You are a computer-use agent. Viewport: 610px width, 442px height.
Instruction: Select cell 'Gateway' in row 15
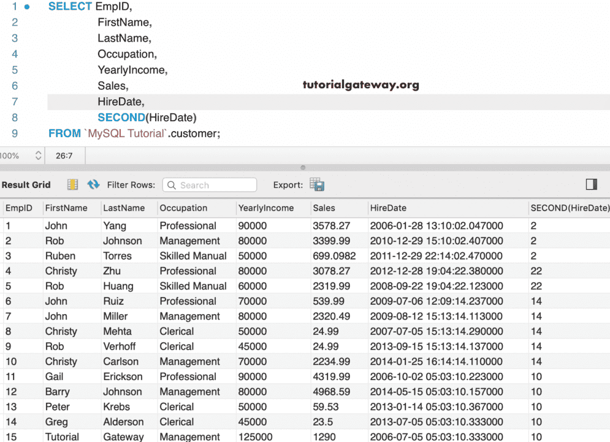click(x=123, y=437)
